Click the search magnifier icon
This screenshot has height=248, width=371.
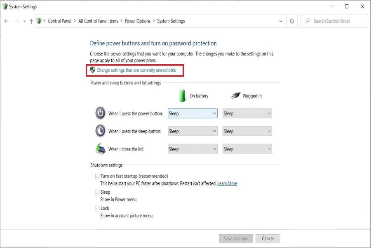click(x=308, y=21)
